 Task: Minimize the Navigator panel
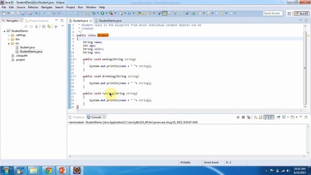tap(56, 20)
